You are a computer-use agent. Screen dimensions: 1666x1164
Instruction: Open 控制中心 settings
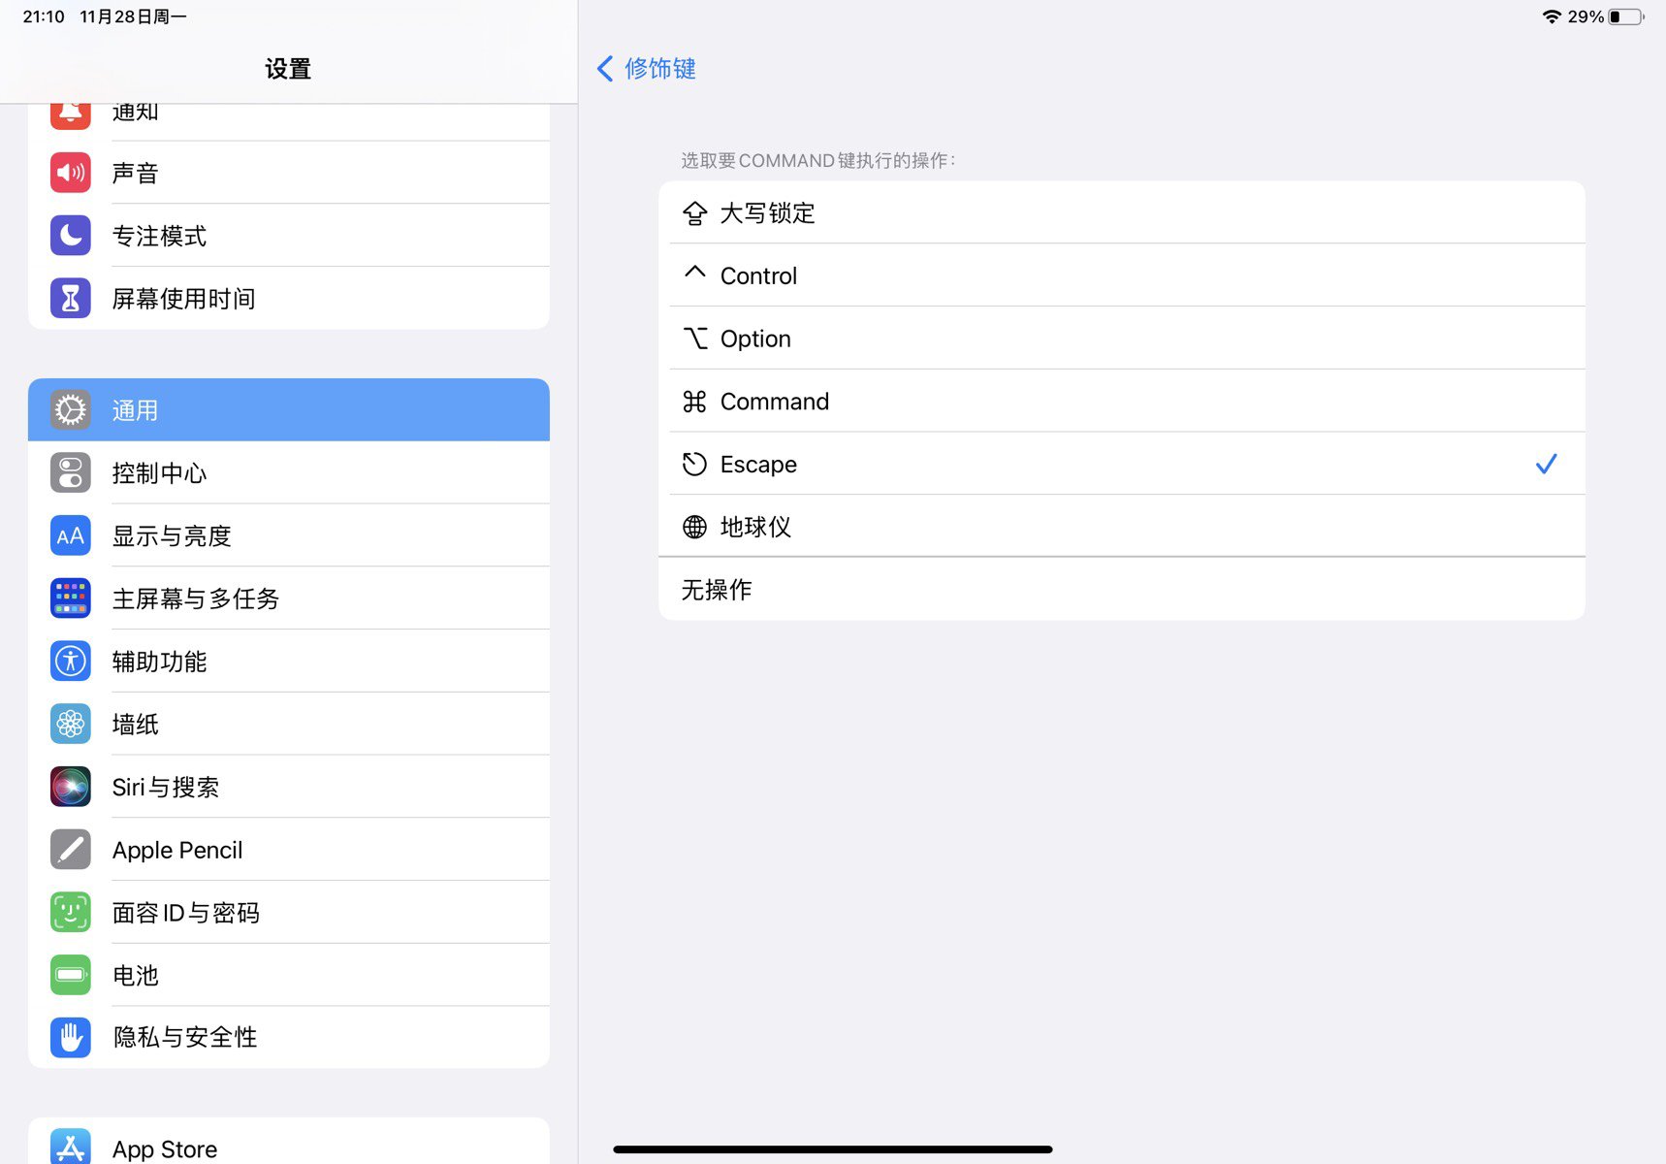289,473
